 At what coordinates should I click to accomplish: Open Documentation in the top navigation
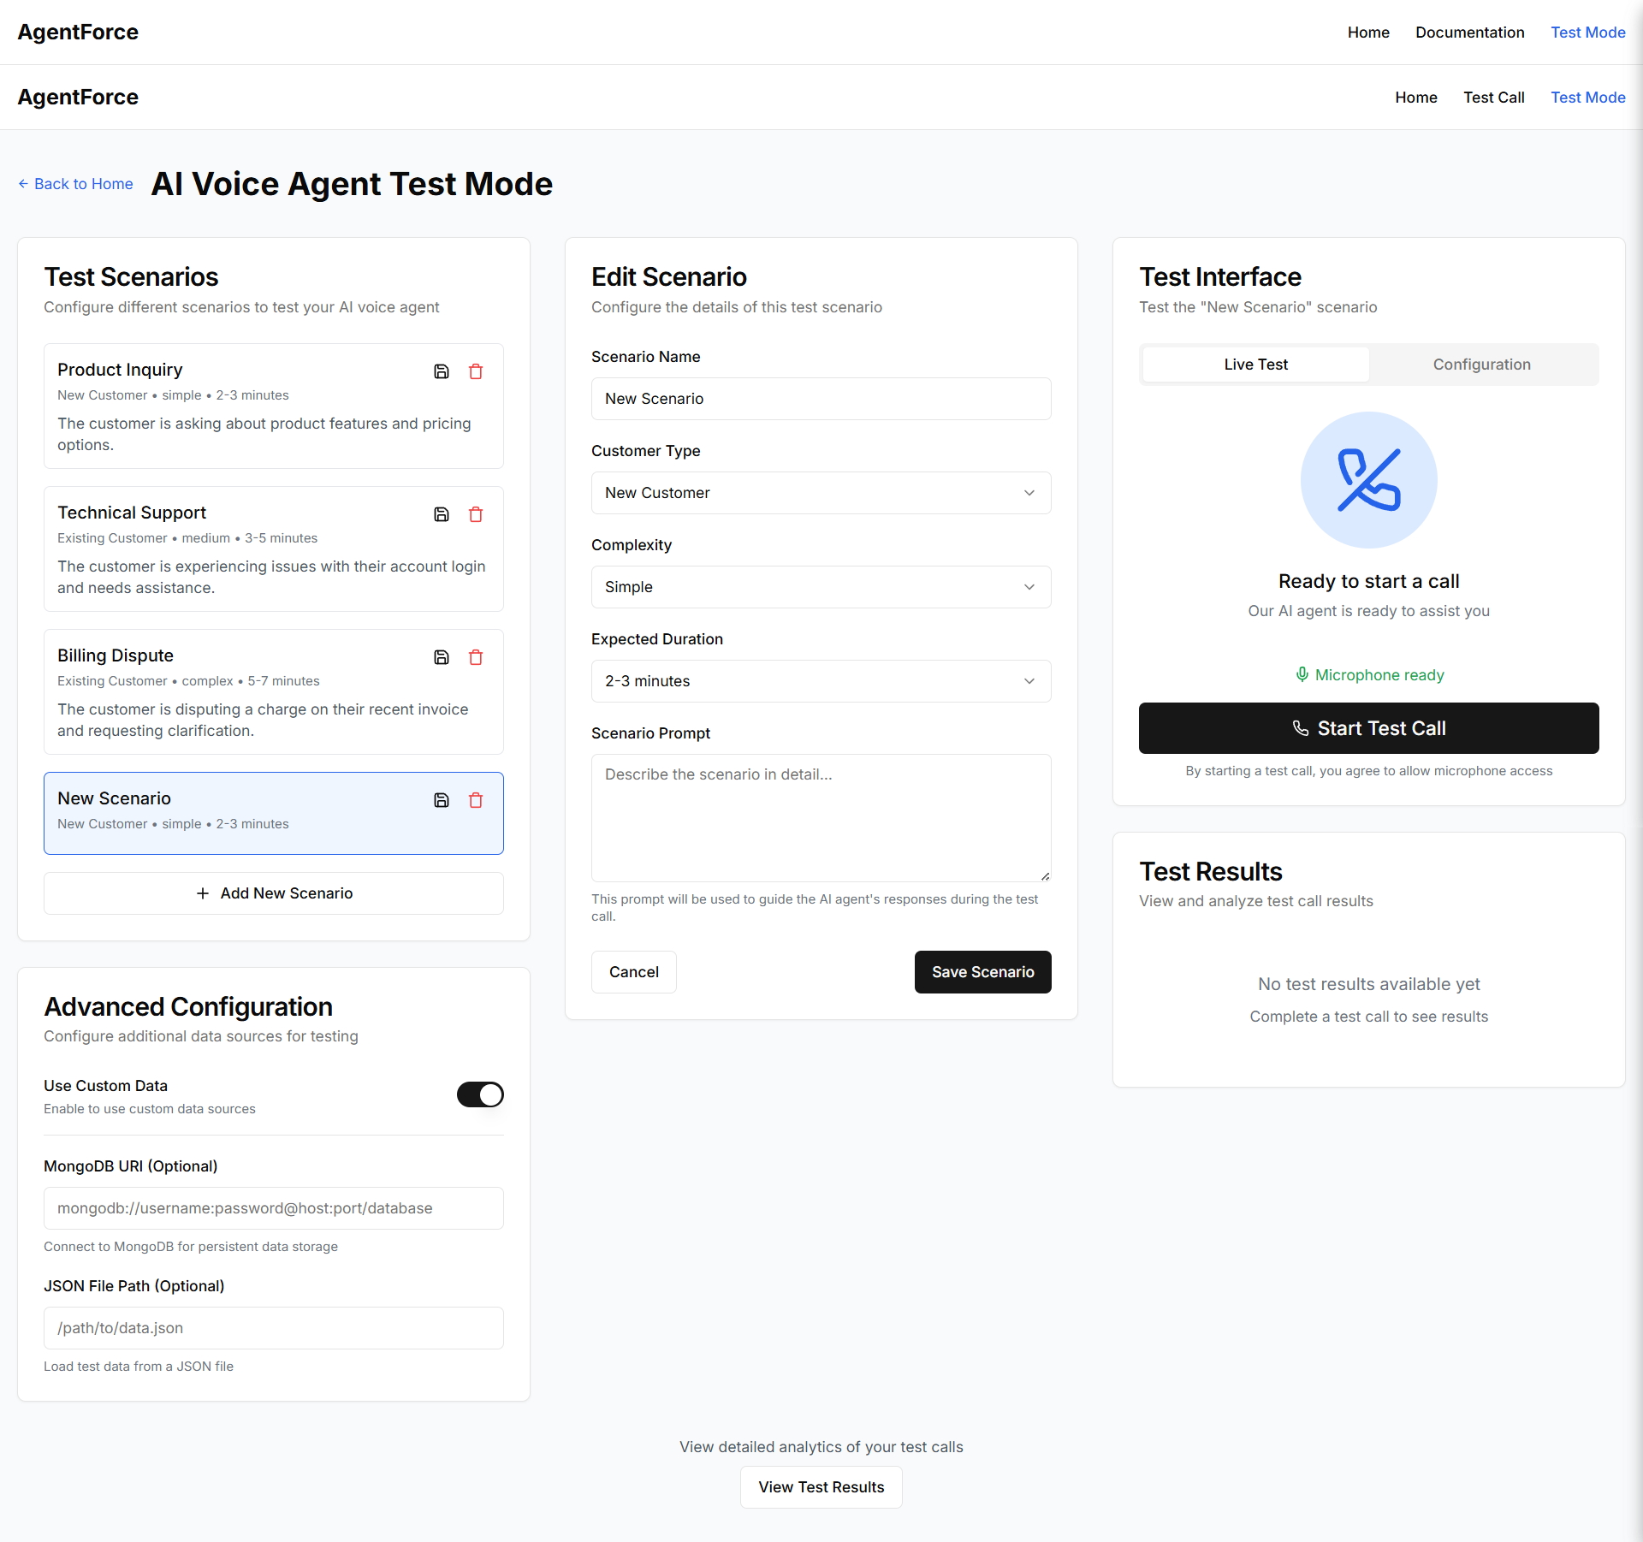1469,33
